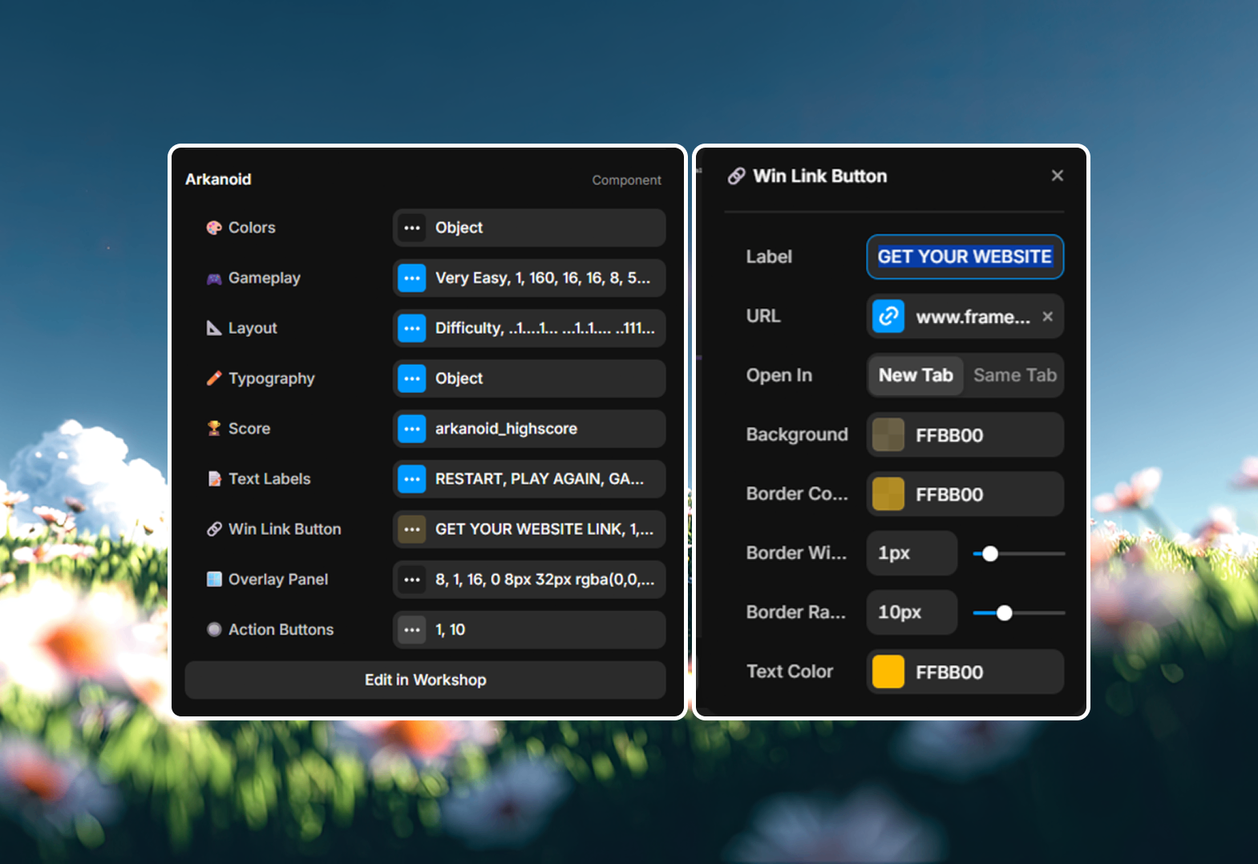Click the Score row ellipsis icon

(x=412, y=429)
